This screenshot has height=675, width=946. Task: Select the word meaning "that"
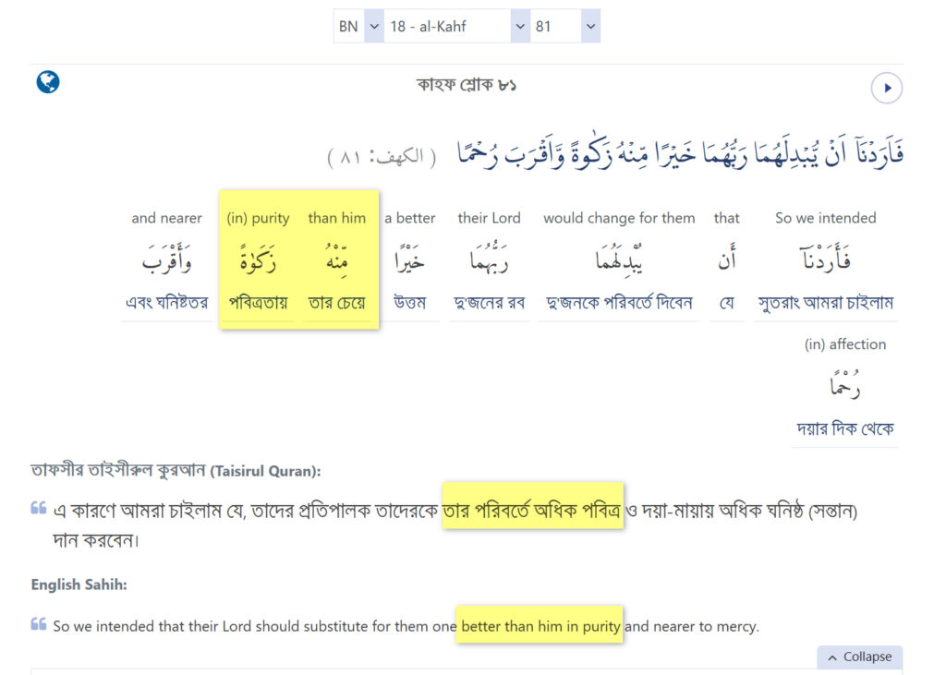[726, 262]
